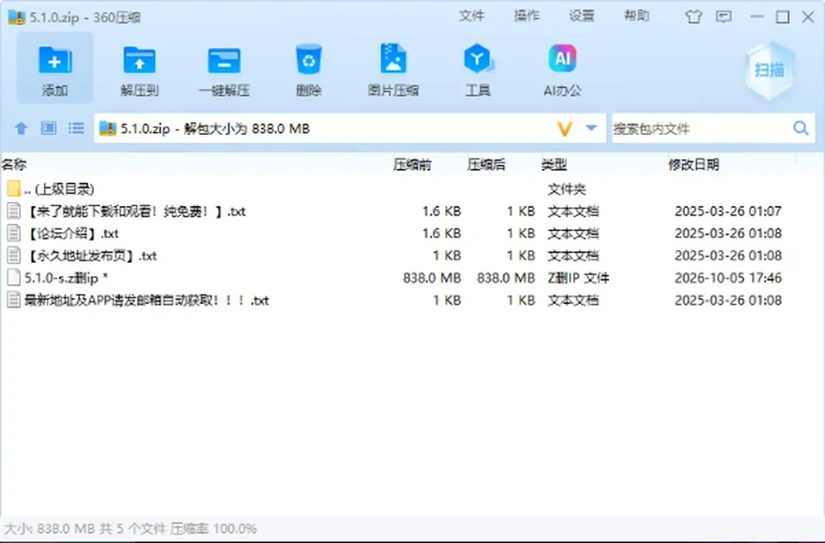This screenshot has width=825, height=543.
Task: Click the 一键解压 (One-click extract) icon
Action: (x=224, y=60)
